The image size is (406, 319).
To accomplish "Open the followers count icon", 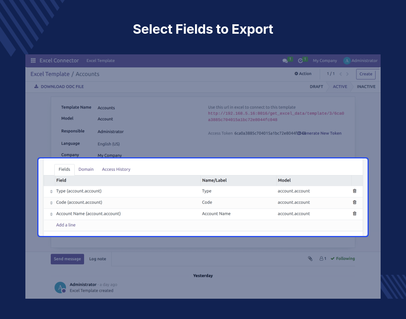I will pos(323,259).
